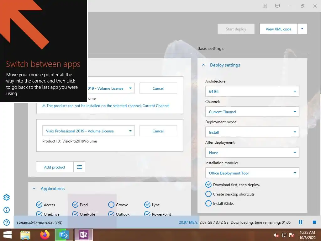Click the muted volume tray icon
This screenshot has height=241, width=321.
pos(276,235)
